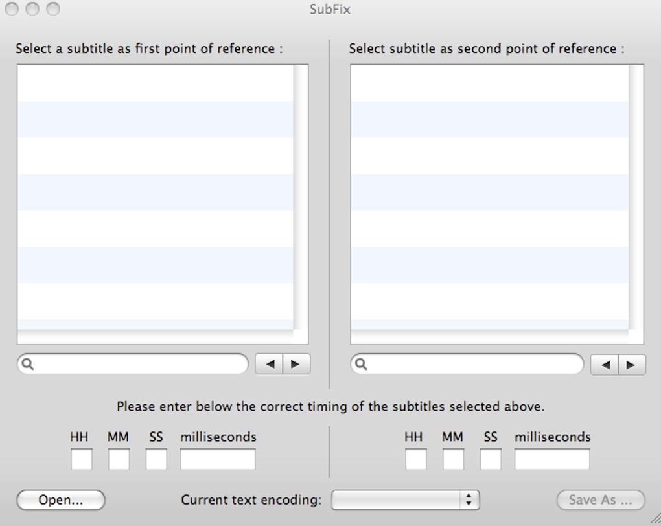This screenshot has height=526, width=661.
Task: Go to previous match in right list
Action: (605, 365)
